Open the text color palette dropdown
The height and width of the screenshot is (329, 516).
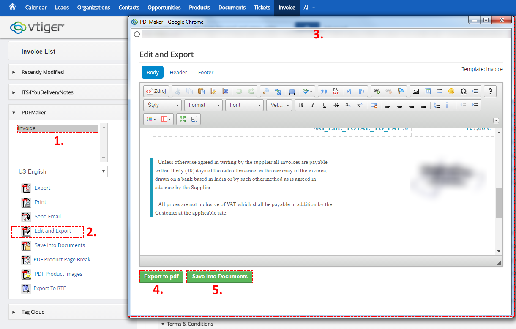[151, 119]
